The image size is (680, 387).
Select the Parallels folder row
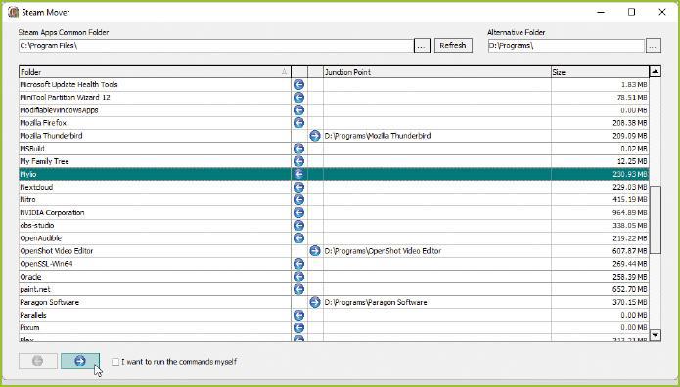tap(334, 315)
